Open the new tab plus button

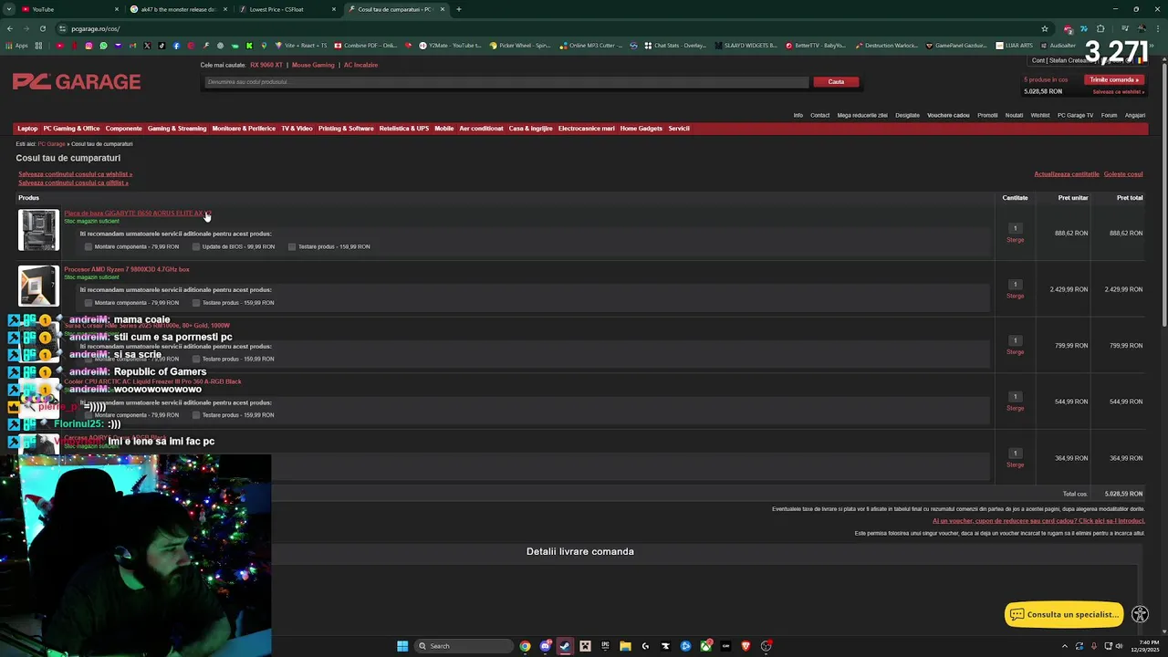(459, 9)
